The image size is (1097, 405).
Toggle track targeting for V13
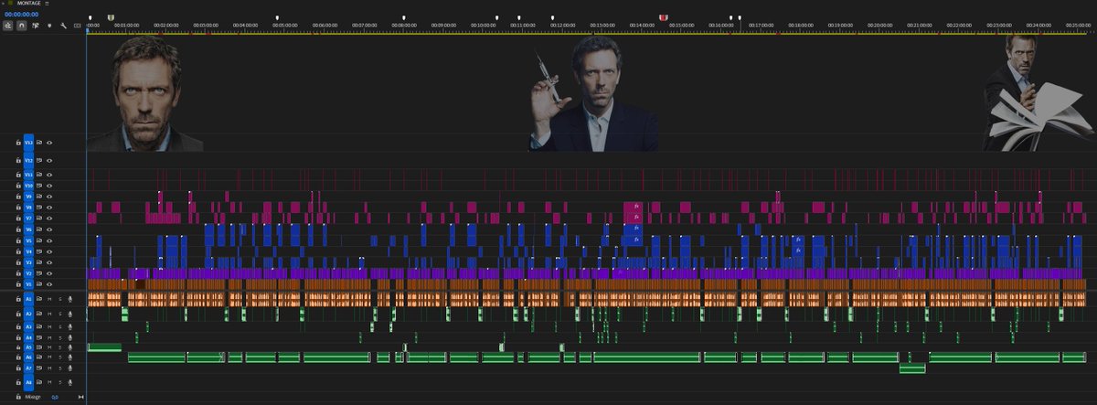click(x=28, y=143)
